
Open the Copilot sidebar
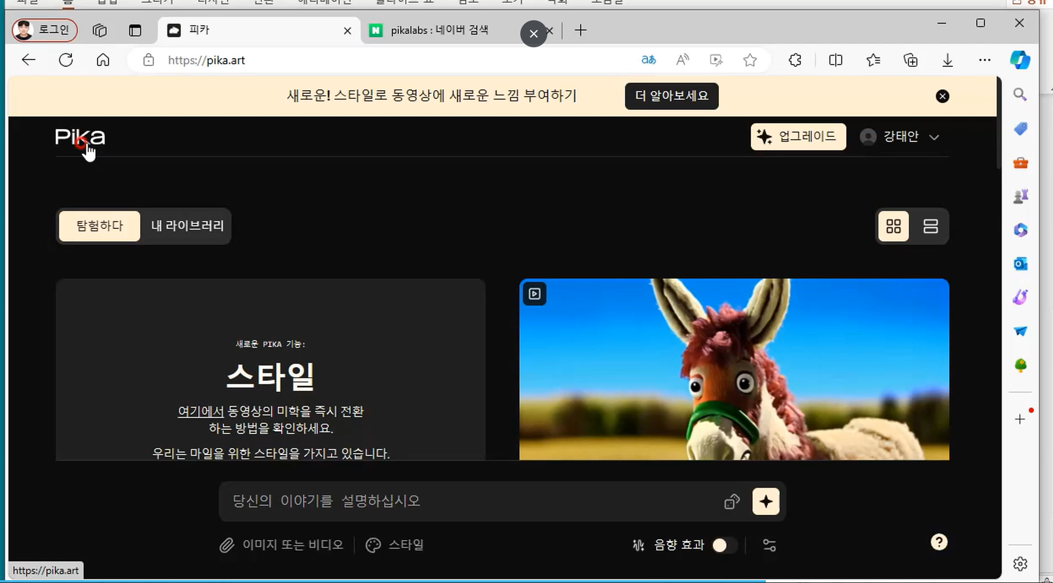tap(1020, 60)
